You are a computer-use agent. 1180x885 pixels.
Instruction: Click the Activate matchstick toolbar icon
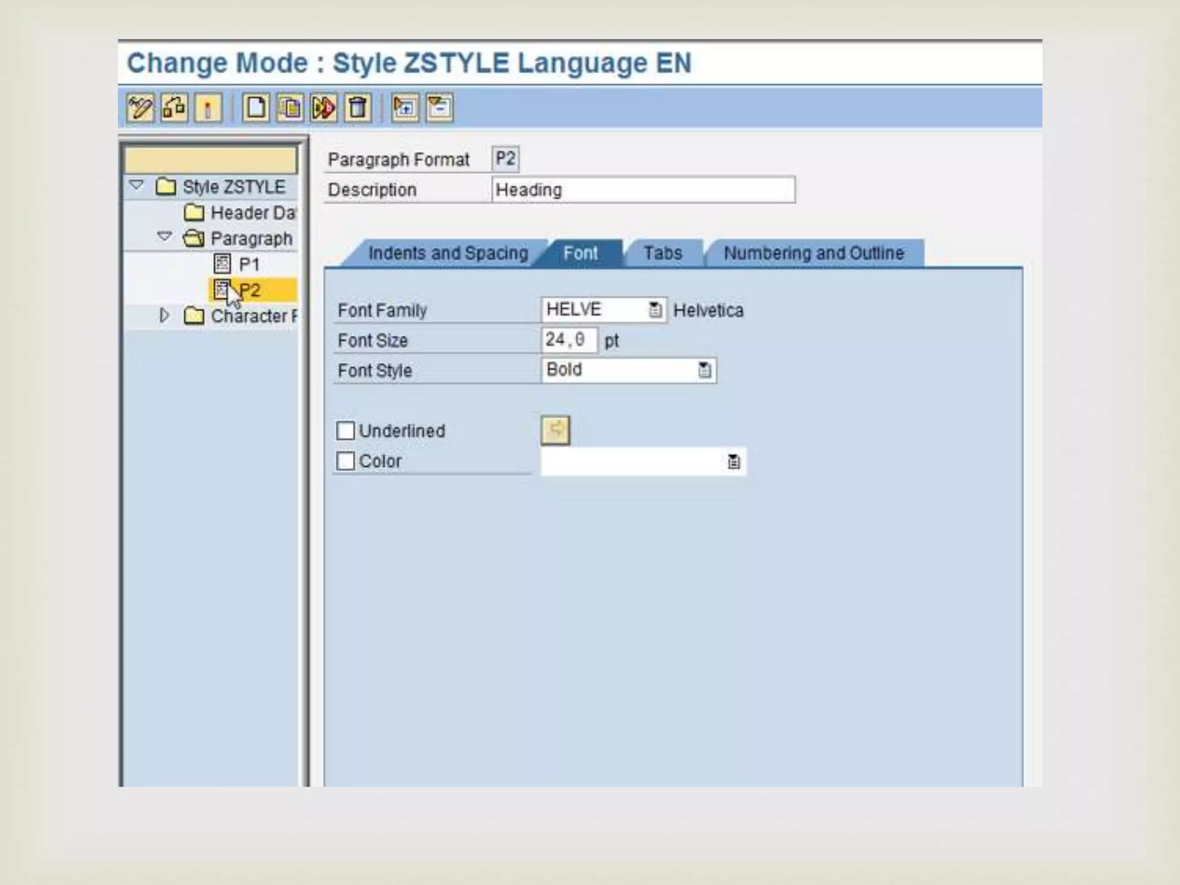click(x=208, y=108)
